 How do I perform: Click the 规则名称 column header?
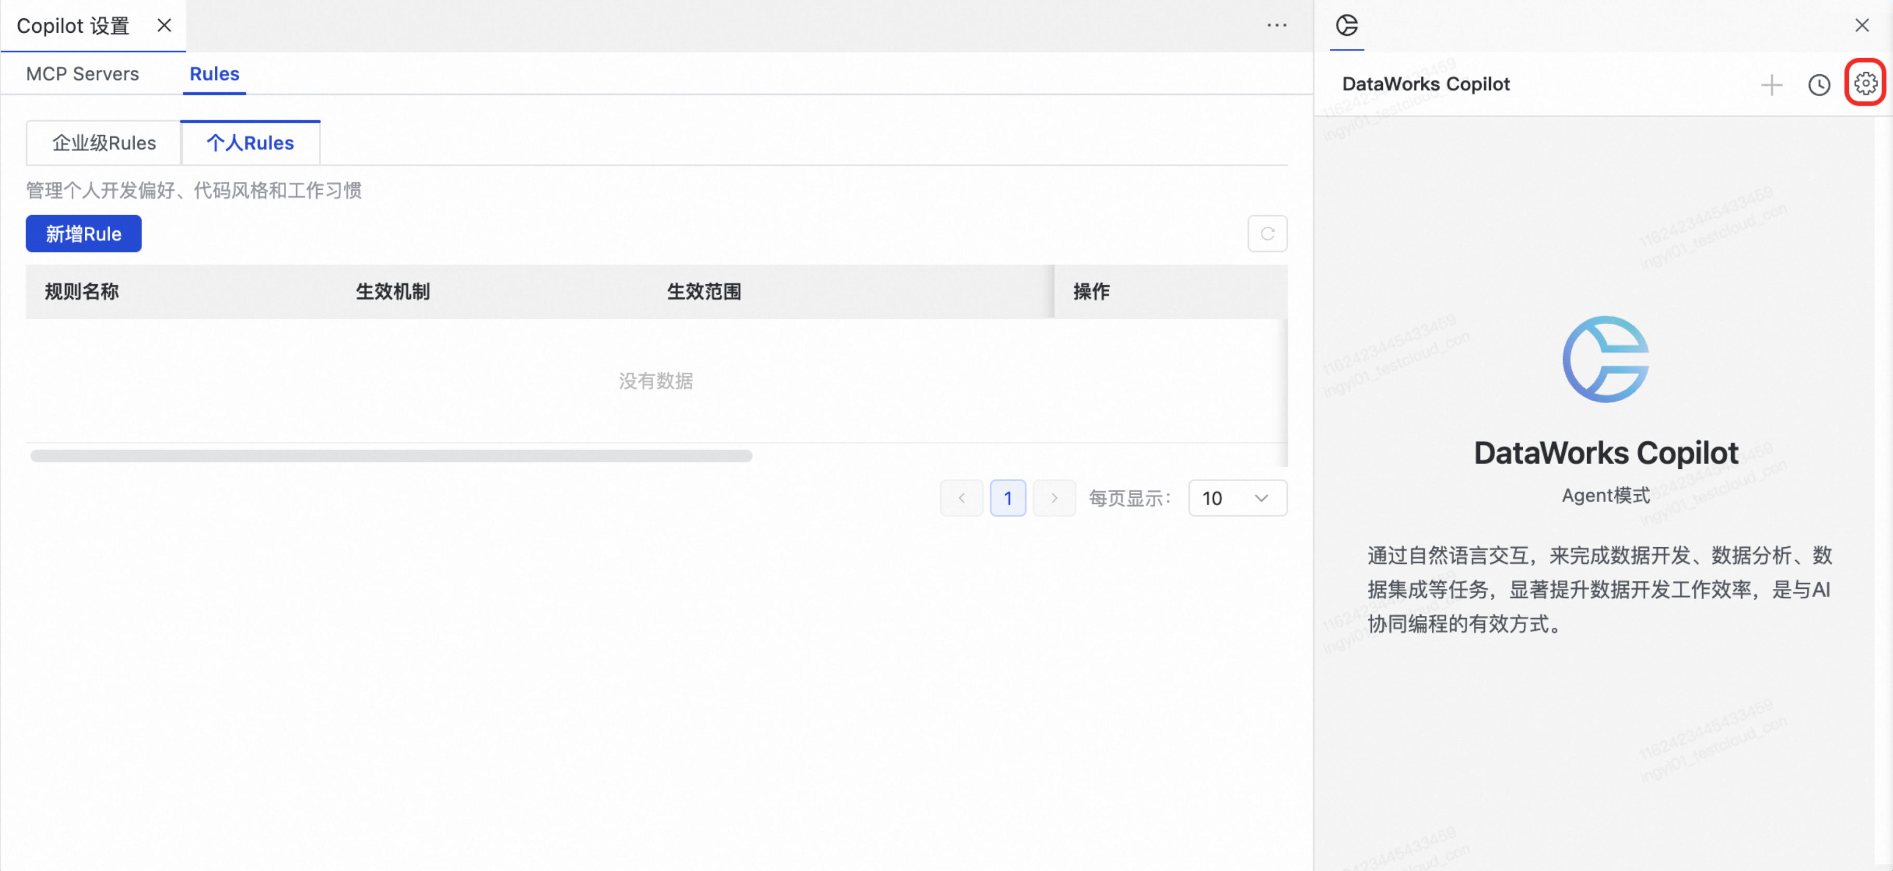coord(82,292)
